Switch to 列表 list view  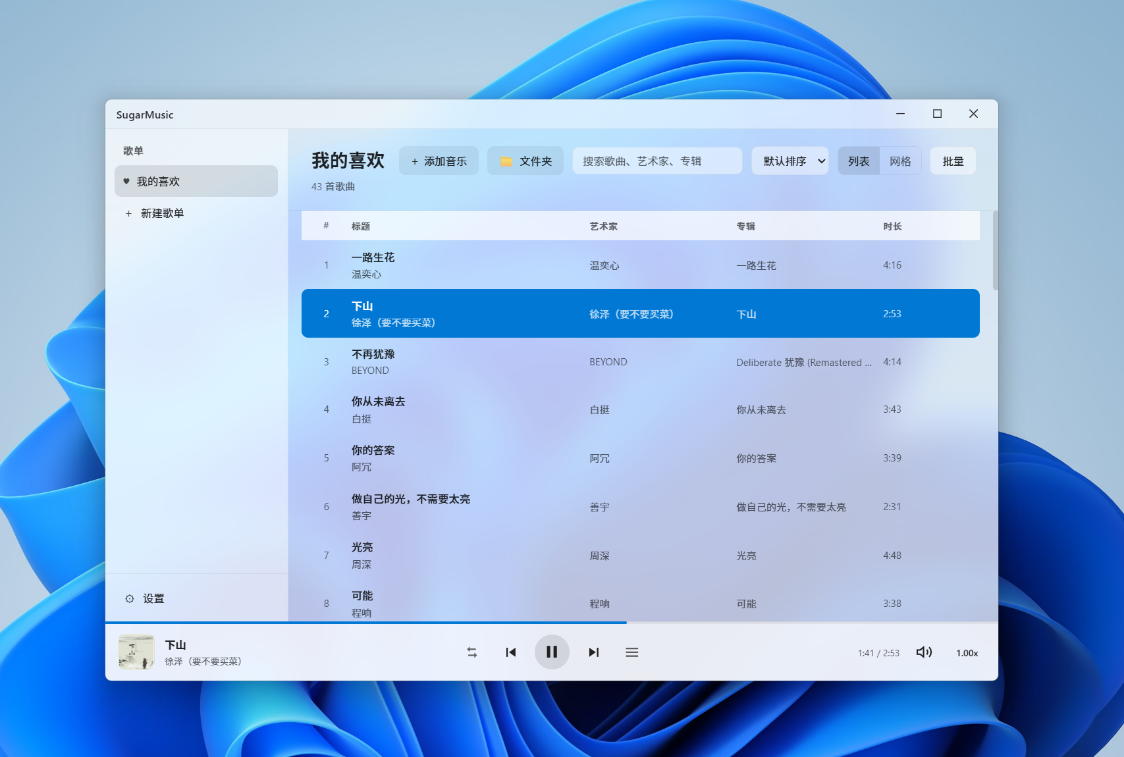coord(859,161)
